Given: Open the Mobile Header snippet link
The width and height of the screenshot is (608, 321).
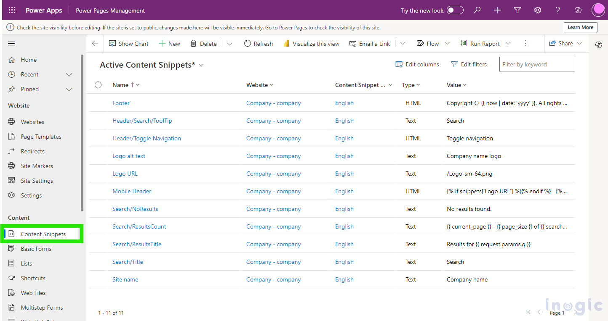Looking at the screenshot, I should coord(132,191).
